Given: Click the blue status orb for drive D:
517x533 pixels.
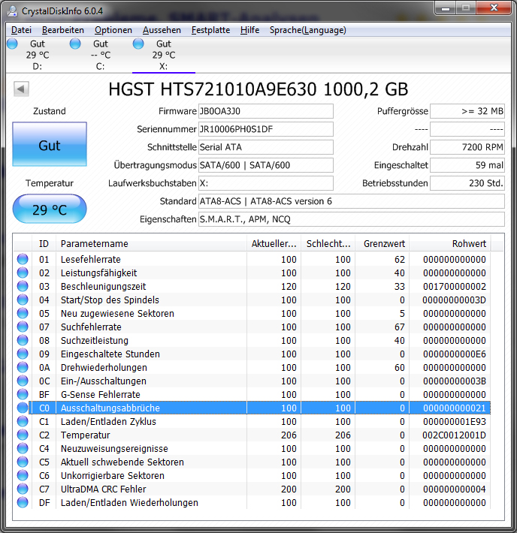Looking at the screenshot, I should tap(12, 44).
